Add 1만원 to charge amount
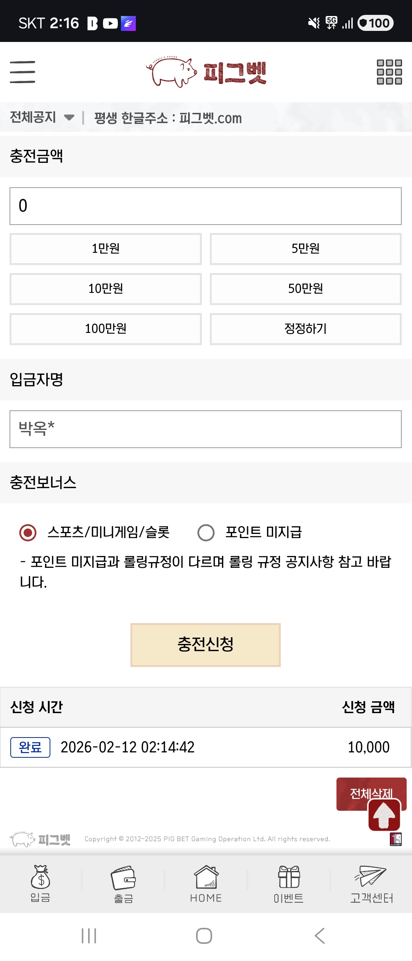412x961 pixels. pos(106,249)
